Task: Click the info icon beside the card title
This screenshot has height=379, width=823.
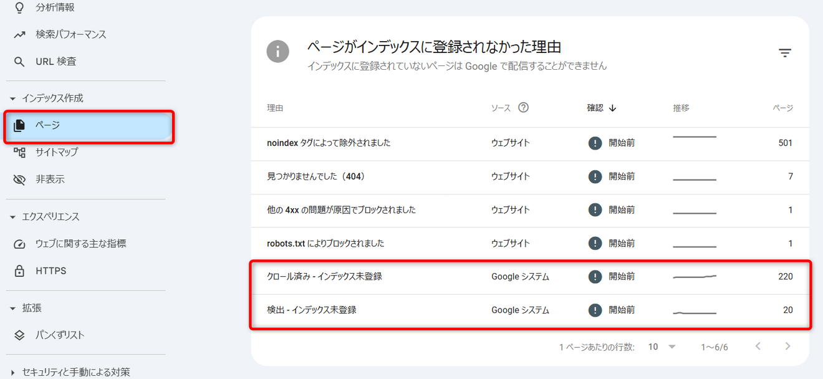Action: 278,51
